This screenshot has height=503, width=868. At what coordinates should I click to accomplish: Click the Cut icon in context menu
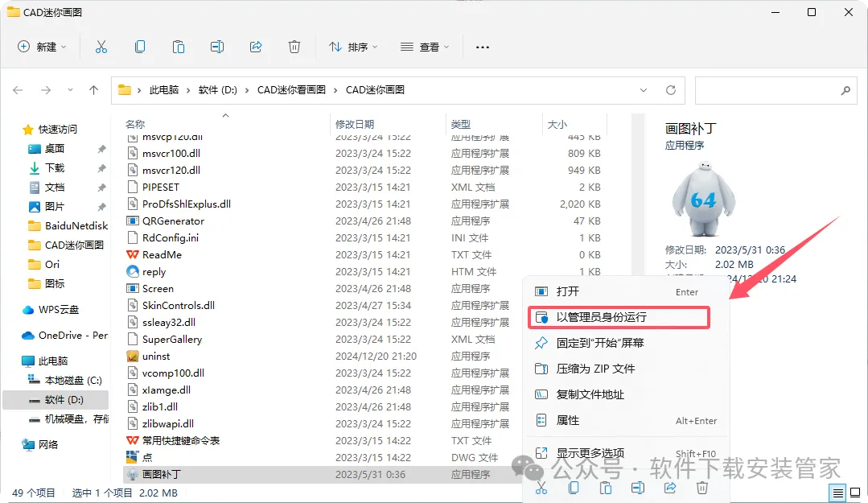[x=541, y=488]
